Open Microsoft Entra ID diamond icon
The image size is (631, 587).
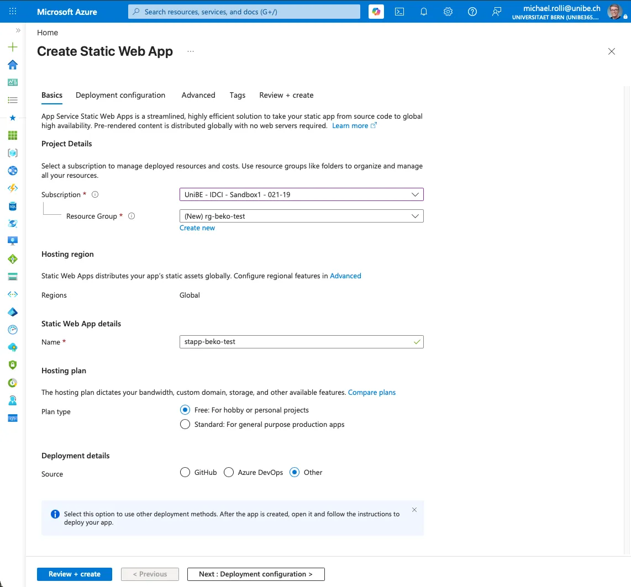(13, 312)
